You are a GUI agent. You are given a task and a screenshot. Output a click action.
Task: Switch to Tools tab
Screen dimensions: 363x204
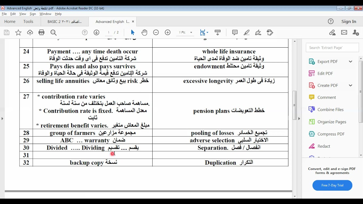[28, 22]
